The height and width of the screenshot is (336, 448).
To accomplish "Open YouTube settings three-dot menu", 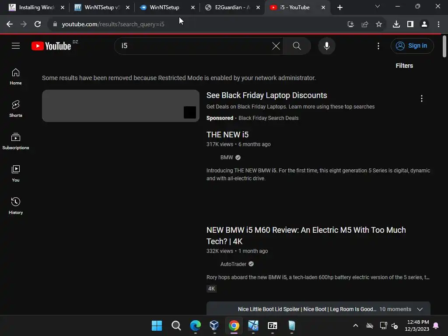I will tap(378, 45).
